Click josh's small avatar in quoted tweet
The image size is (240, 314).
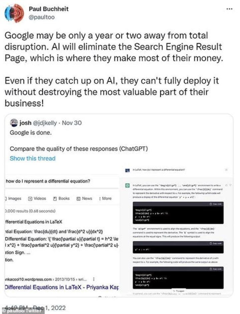[14, 123]
